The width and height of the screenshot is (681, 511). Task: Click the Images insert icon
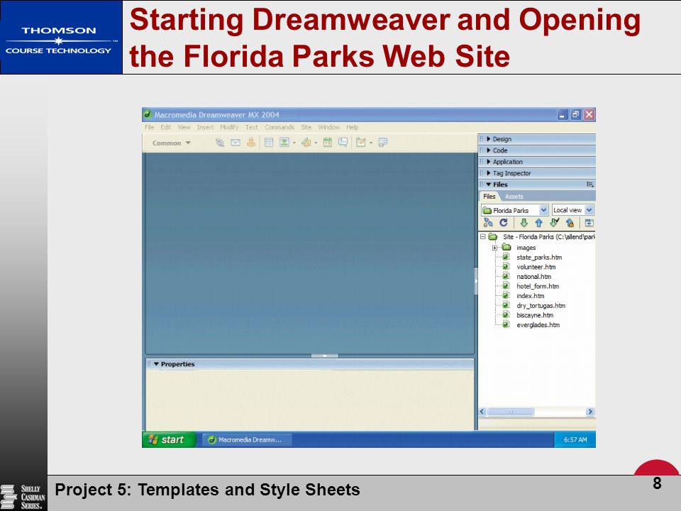pos(284,143)
